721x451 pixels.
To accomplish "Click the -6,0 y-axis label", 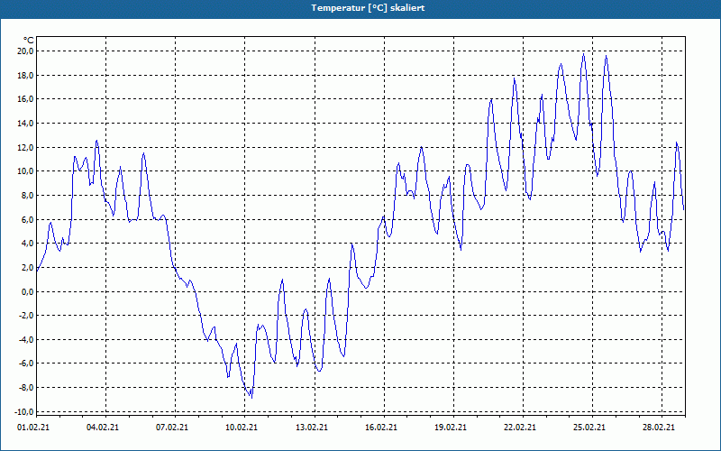I will tap(26, 364).
